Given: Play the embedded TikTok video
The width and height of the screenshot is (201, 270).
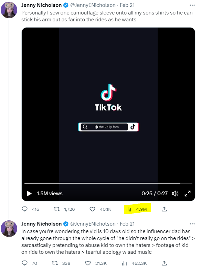Looking at the screenshot, I should (29, 194).
